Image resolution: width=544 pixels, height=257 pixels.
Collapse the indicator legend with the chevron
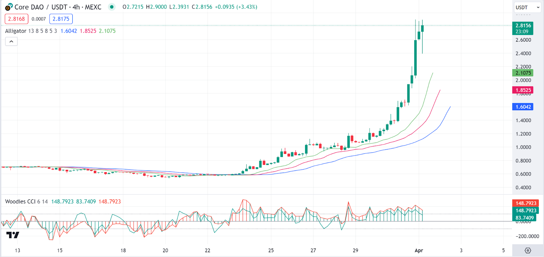click(x=11, y=42)
